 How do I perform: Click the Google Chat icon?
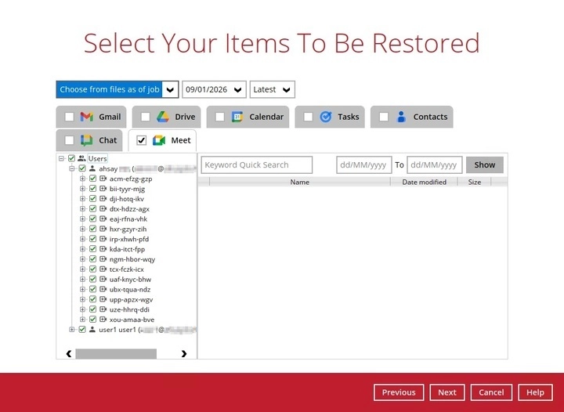[87, 140]
